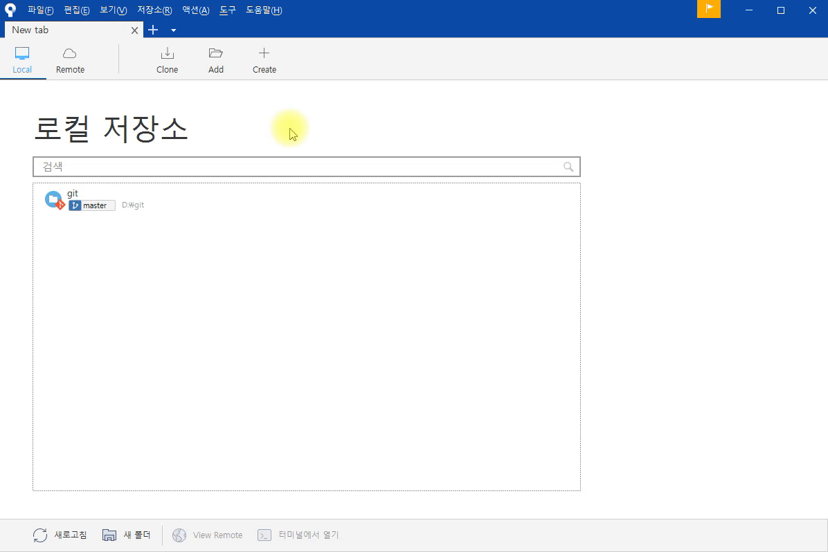The image size is (828, 552).
Task: Select the git repository icon
Action: 55,200
